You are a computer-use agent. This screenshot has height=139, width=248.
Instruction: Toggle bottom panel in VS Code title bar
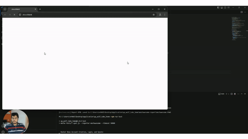pos(222,7)
